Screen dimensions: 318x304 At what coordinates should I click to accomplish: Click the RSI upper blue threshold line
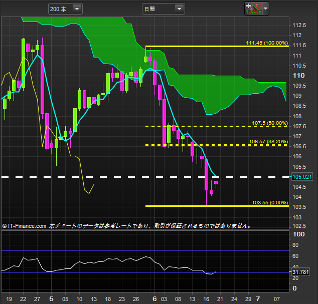[x=145, y=251]
